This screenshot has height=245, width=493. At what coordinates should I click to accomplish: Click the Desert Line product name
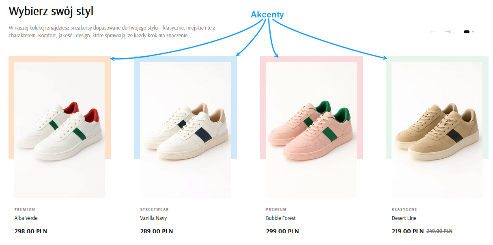[404, 218]
